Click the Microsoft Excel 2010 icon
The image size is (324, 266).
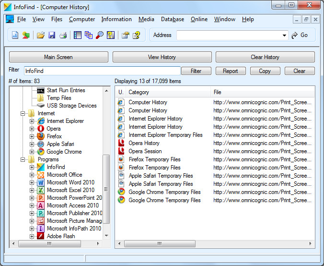pyautogui.click(x=41, y=190)
